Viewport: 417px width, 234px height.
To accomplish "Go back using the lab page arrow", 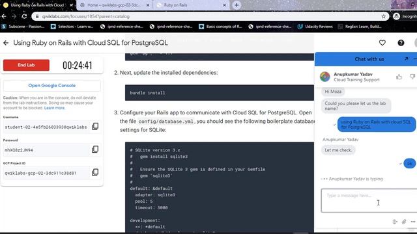I will (x=6, y=43).
